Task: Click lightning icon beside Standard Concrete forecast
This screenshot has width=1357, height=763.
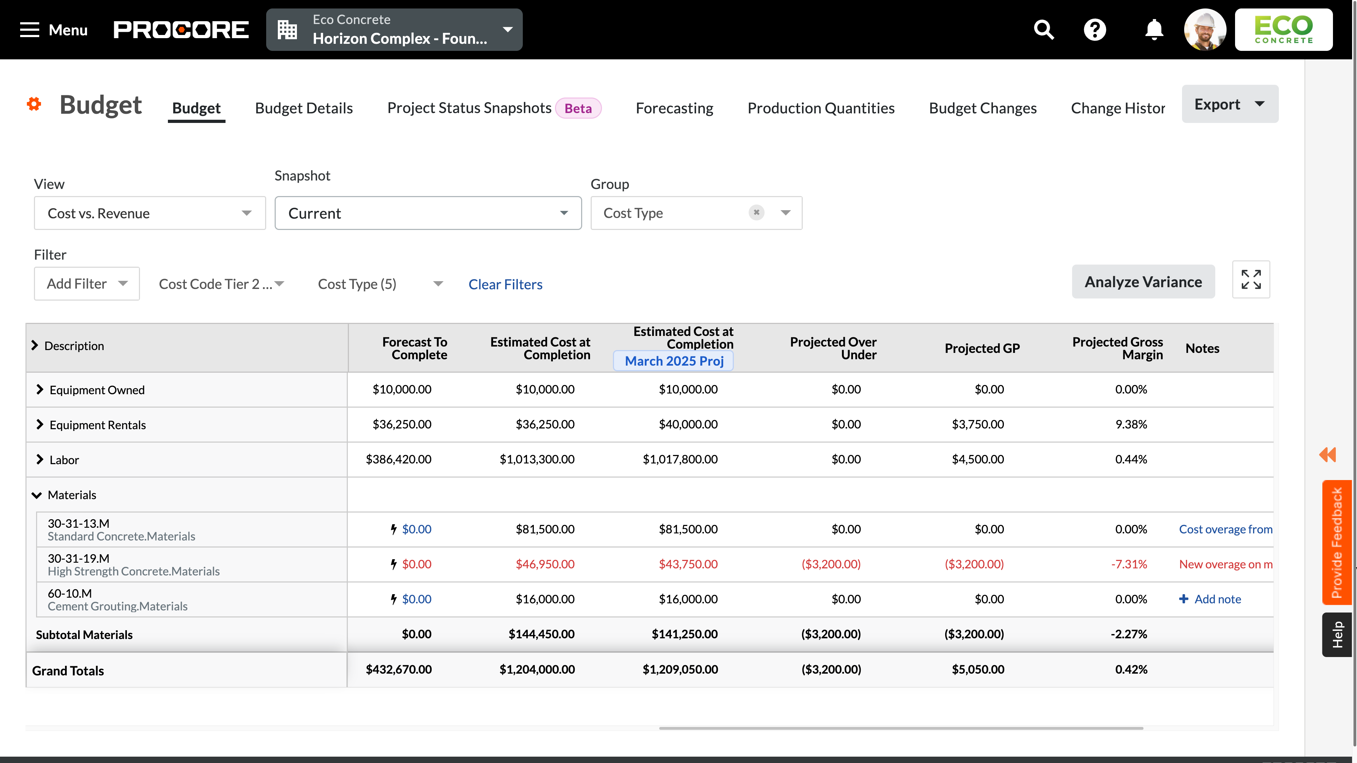Action: coord(393,529)
